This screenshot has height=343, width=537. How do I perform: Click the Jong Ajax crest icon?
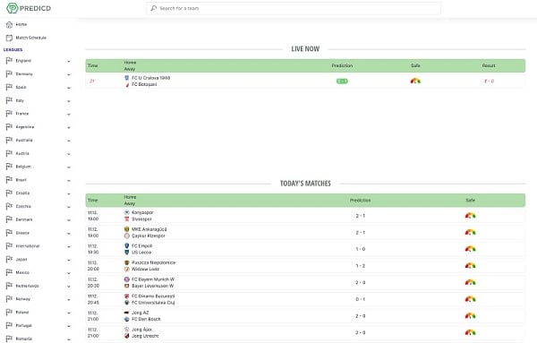[x=127, y=330]
